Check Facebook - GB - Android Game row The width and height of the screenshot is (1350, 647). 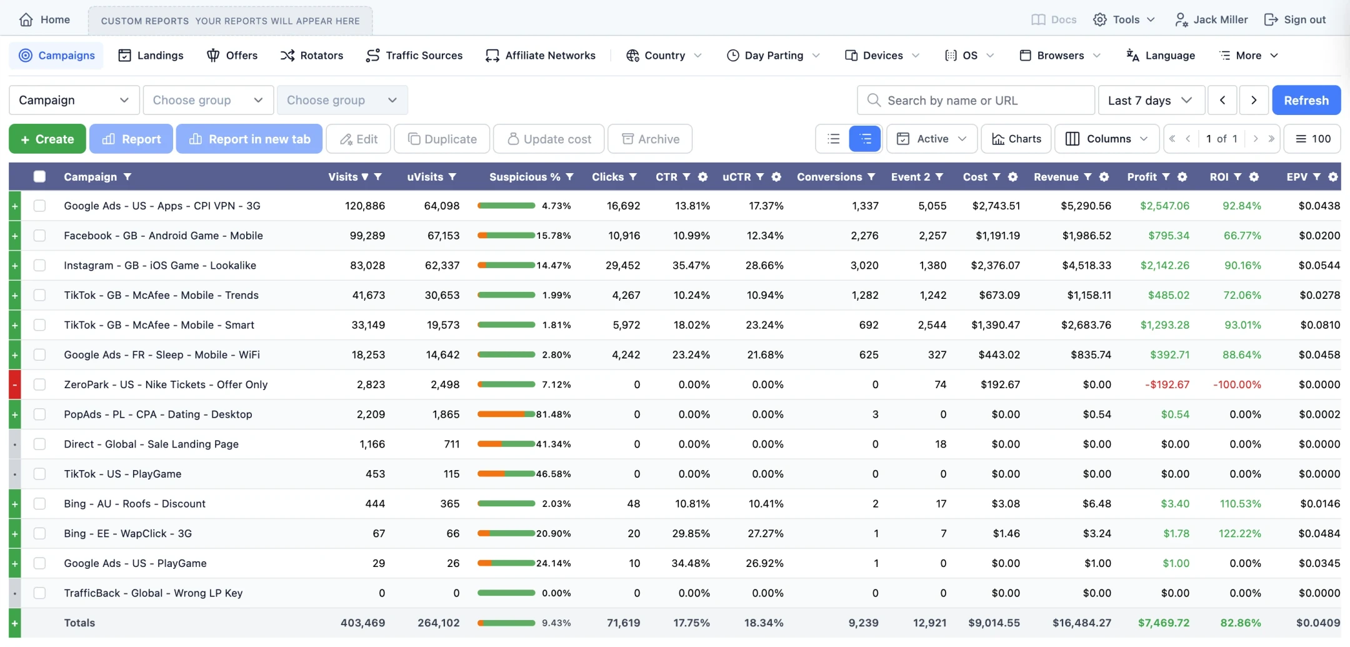tap(39, 236)
